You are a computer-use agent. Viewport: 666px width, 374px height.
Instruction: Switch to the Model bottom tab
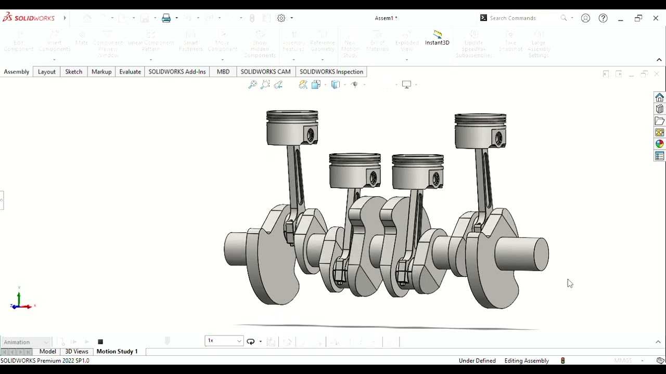point(47,352)
